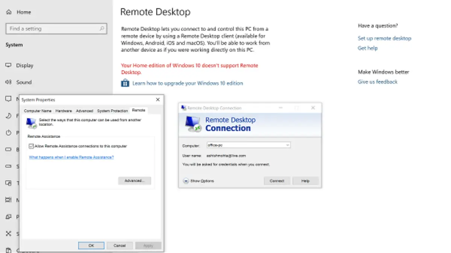Select the Multitasking icon in the Settings sidebar
This screenshot has width=451, height=253.
9,200
